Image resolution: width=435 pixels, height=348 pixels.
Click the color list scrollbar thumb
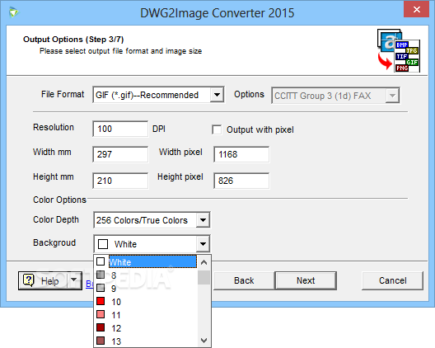coord(204,277)
